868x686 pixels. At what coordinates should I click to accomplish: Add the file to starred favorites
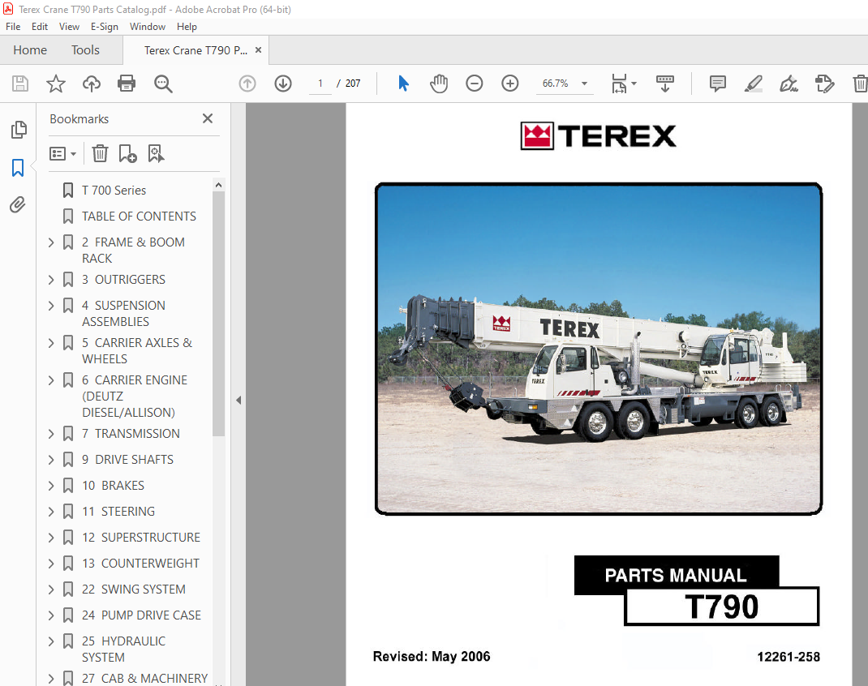pyautogui.click(x=55, y=84)
